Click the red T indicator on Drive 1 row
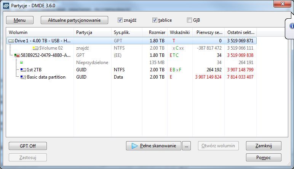 tap(174, 41)
